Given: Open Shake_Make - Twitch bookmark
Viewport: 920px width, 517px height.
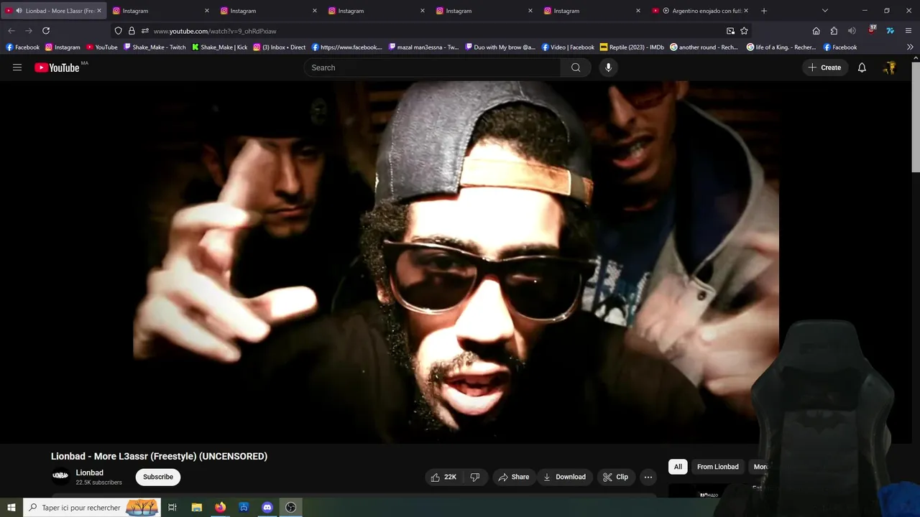Looking at the screenshot, I should pyautogui.click(x=155, y=47).
